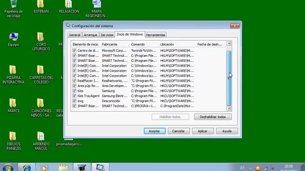The height and width of the screenshot is (171, 305).
Task: Select the Samsung Electr... manufacturer cell
Action: 114,96
